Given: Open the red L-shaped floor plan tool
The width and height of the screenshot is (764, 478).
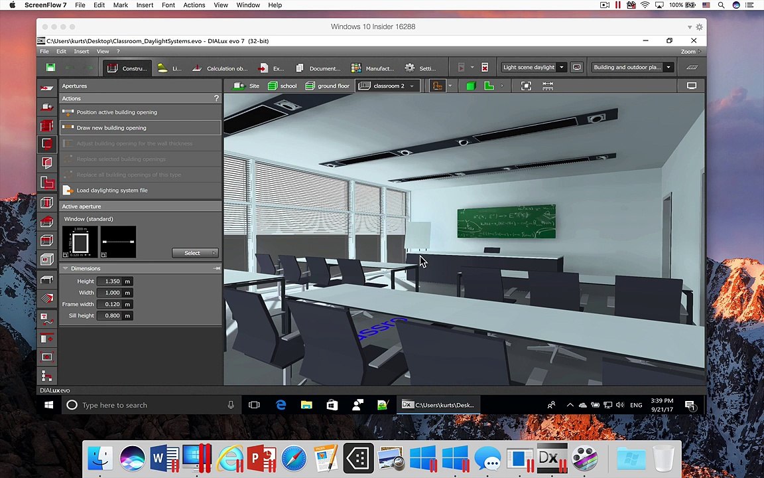Looking at the screenshot, I should pyautogui.click(x=47, y=183).
